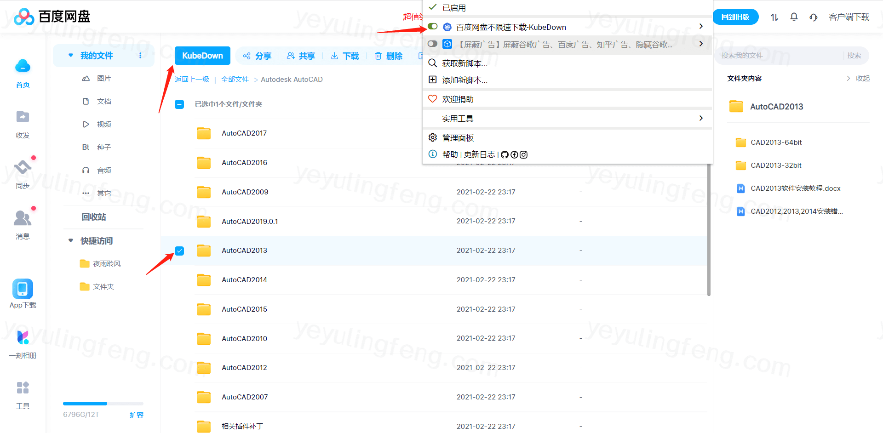Click the 客户端下载 link
This screenshot has width=883, height=433.
[x=849, y=17]
